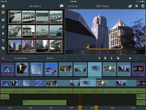Open the Help question mark icon
This screenshot has height=110, width=146.
[143, 6]
